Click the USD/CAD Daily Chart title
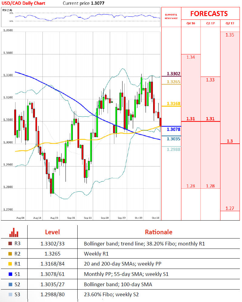This screenshot has height=302, width=242. tap(23, 3)
